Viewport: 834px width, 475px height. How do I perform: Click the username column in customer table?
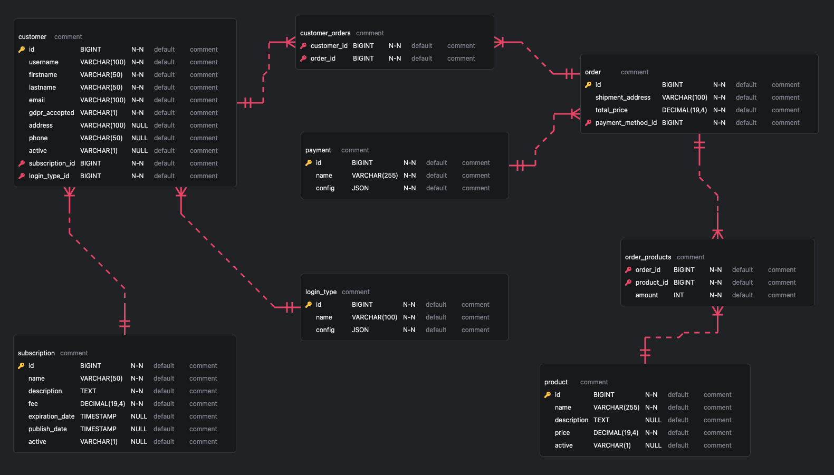click(44, 62)
